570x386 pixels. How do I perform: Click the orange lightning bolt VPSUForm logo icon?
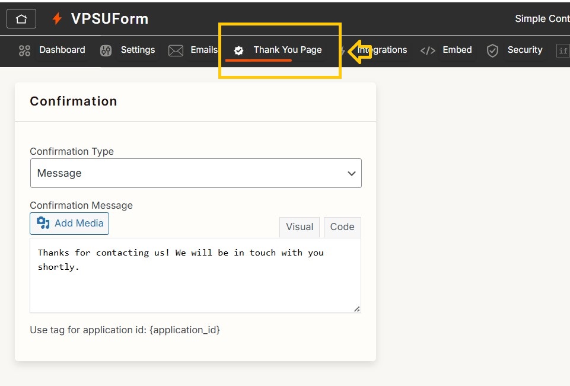click(x=58, y=18)
